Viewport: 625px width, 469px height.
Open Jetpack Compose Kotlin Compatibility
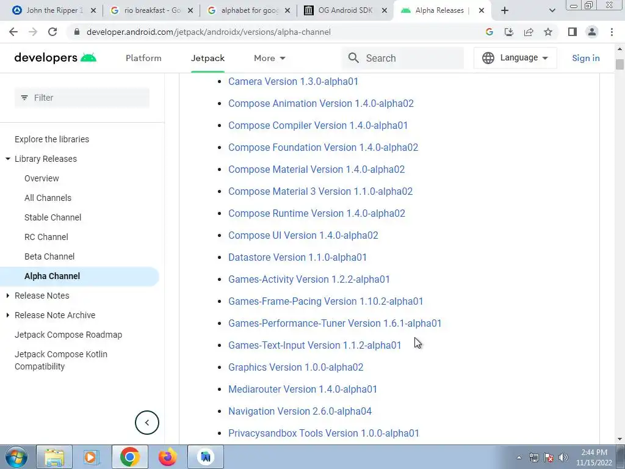point(61,360)
